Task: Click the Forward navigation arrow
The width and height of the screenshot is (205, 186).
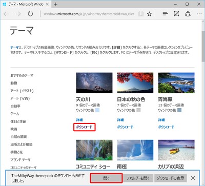Action: [x=18, y=14]
